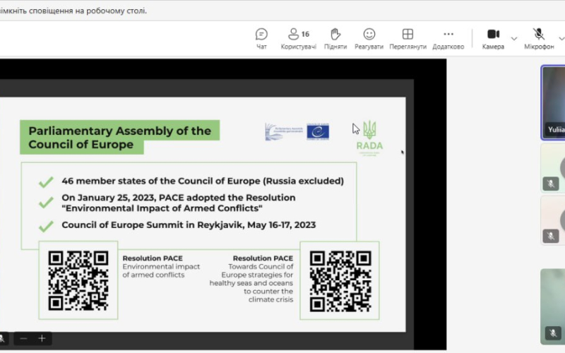Expand the microphone options chevron

[561, 39]
